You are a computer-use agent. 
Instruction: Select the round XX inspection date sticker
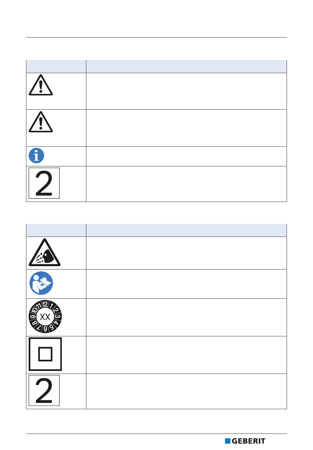[45, 317]
